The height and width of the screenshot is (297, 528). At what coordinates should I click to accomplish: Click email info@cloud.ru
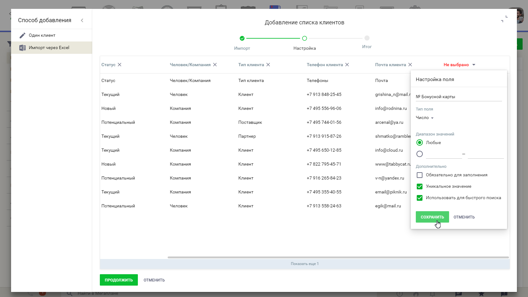(x=389, y=150)
